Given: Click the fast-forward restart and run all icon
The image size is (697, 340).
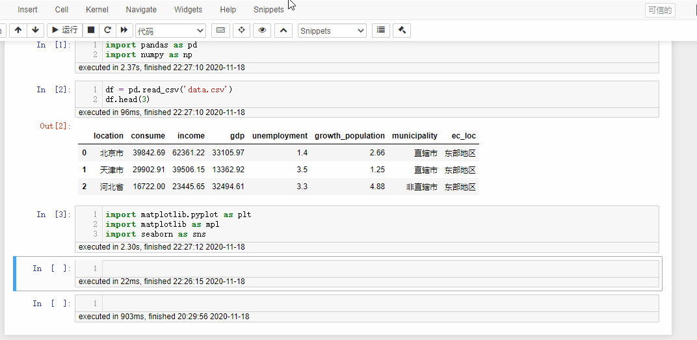Looking at the screenshot, I should pyautogui.click(x=124, y=30).
